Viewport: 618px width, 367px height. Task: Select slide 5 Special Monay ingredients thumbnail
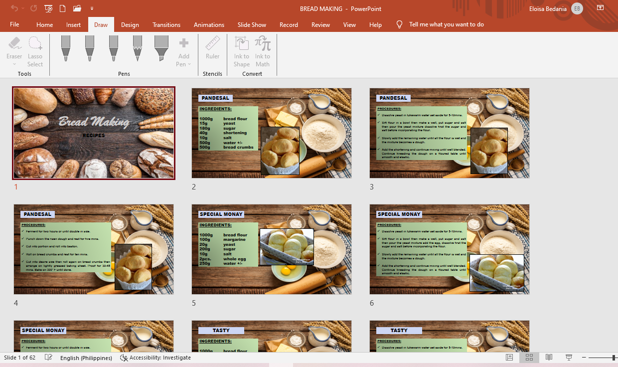tap(272, 249)
